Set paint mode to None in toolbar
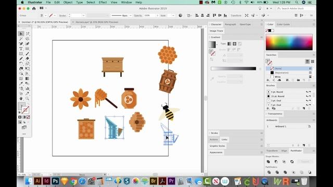 pyautogui.click(x=28, y=117)
